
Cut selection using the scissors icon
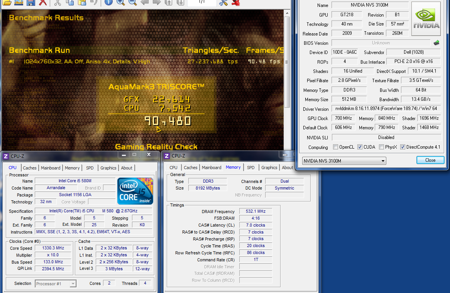pyautogui.click(x=58, y=3)
